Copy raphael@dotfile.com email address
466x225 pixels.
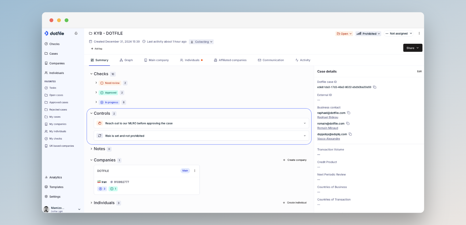(x=349, y=113)
